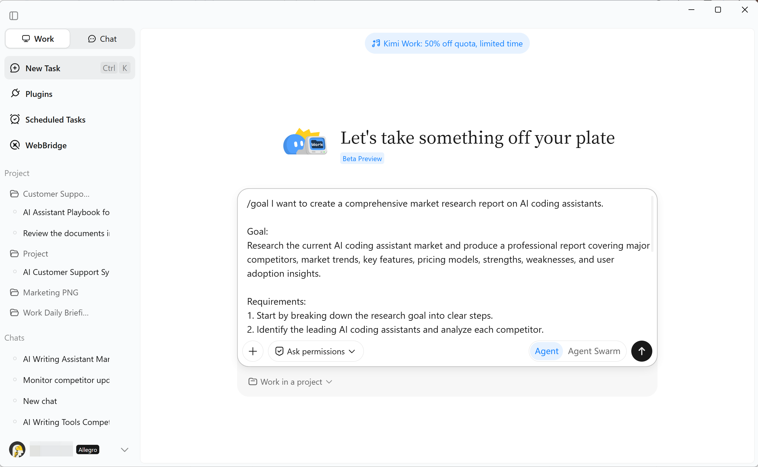Send the task with the arrow button
The height and width of the screenshot is (467, 758).
(x=641, y=351)
